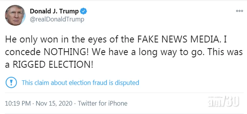Click the exclamation icon beside disputed notice
This screenshot has width=247, height=114.
[x=11, y=82]
